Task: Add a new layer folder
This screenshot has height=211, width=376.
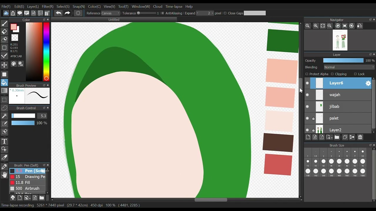Action: [x=337, y=137]
